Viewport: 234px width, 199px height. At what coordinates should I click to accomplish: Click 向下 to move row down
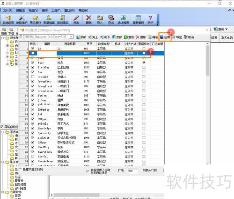tap(105, 37)
